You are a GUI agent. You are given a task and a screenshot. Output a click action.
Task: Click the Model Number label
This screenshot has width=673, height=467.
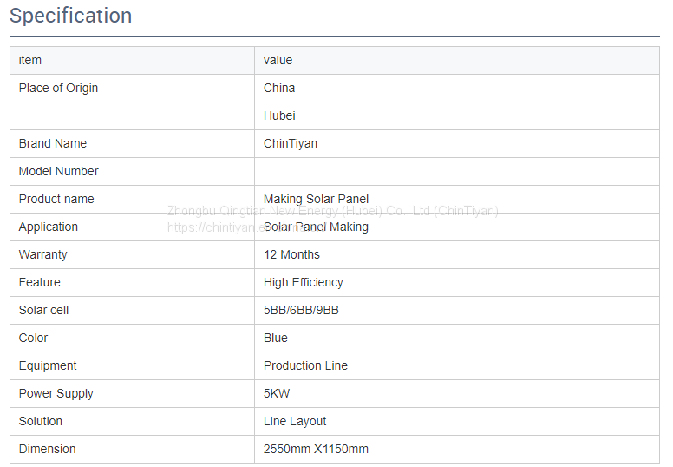(x=58, y=171)
